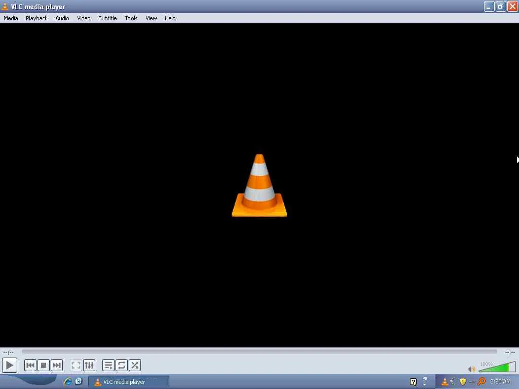
Task: Click the second quick launch browser icon
Action: (79, 381)
